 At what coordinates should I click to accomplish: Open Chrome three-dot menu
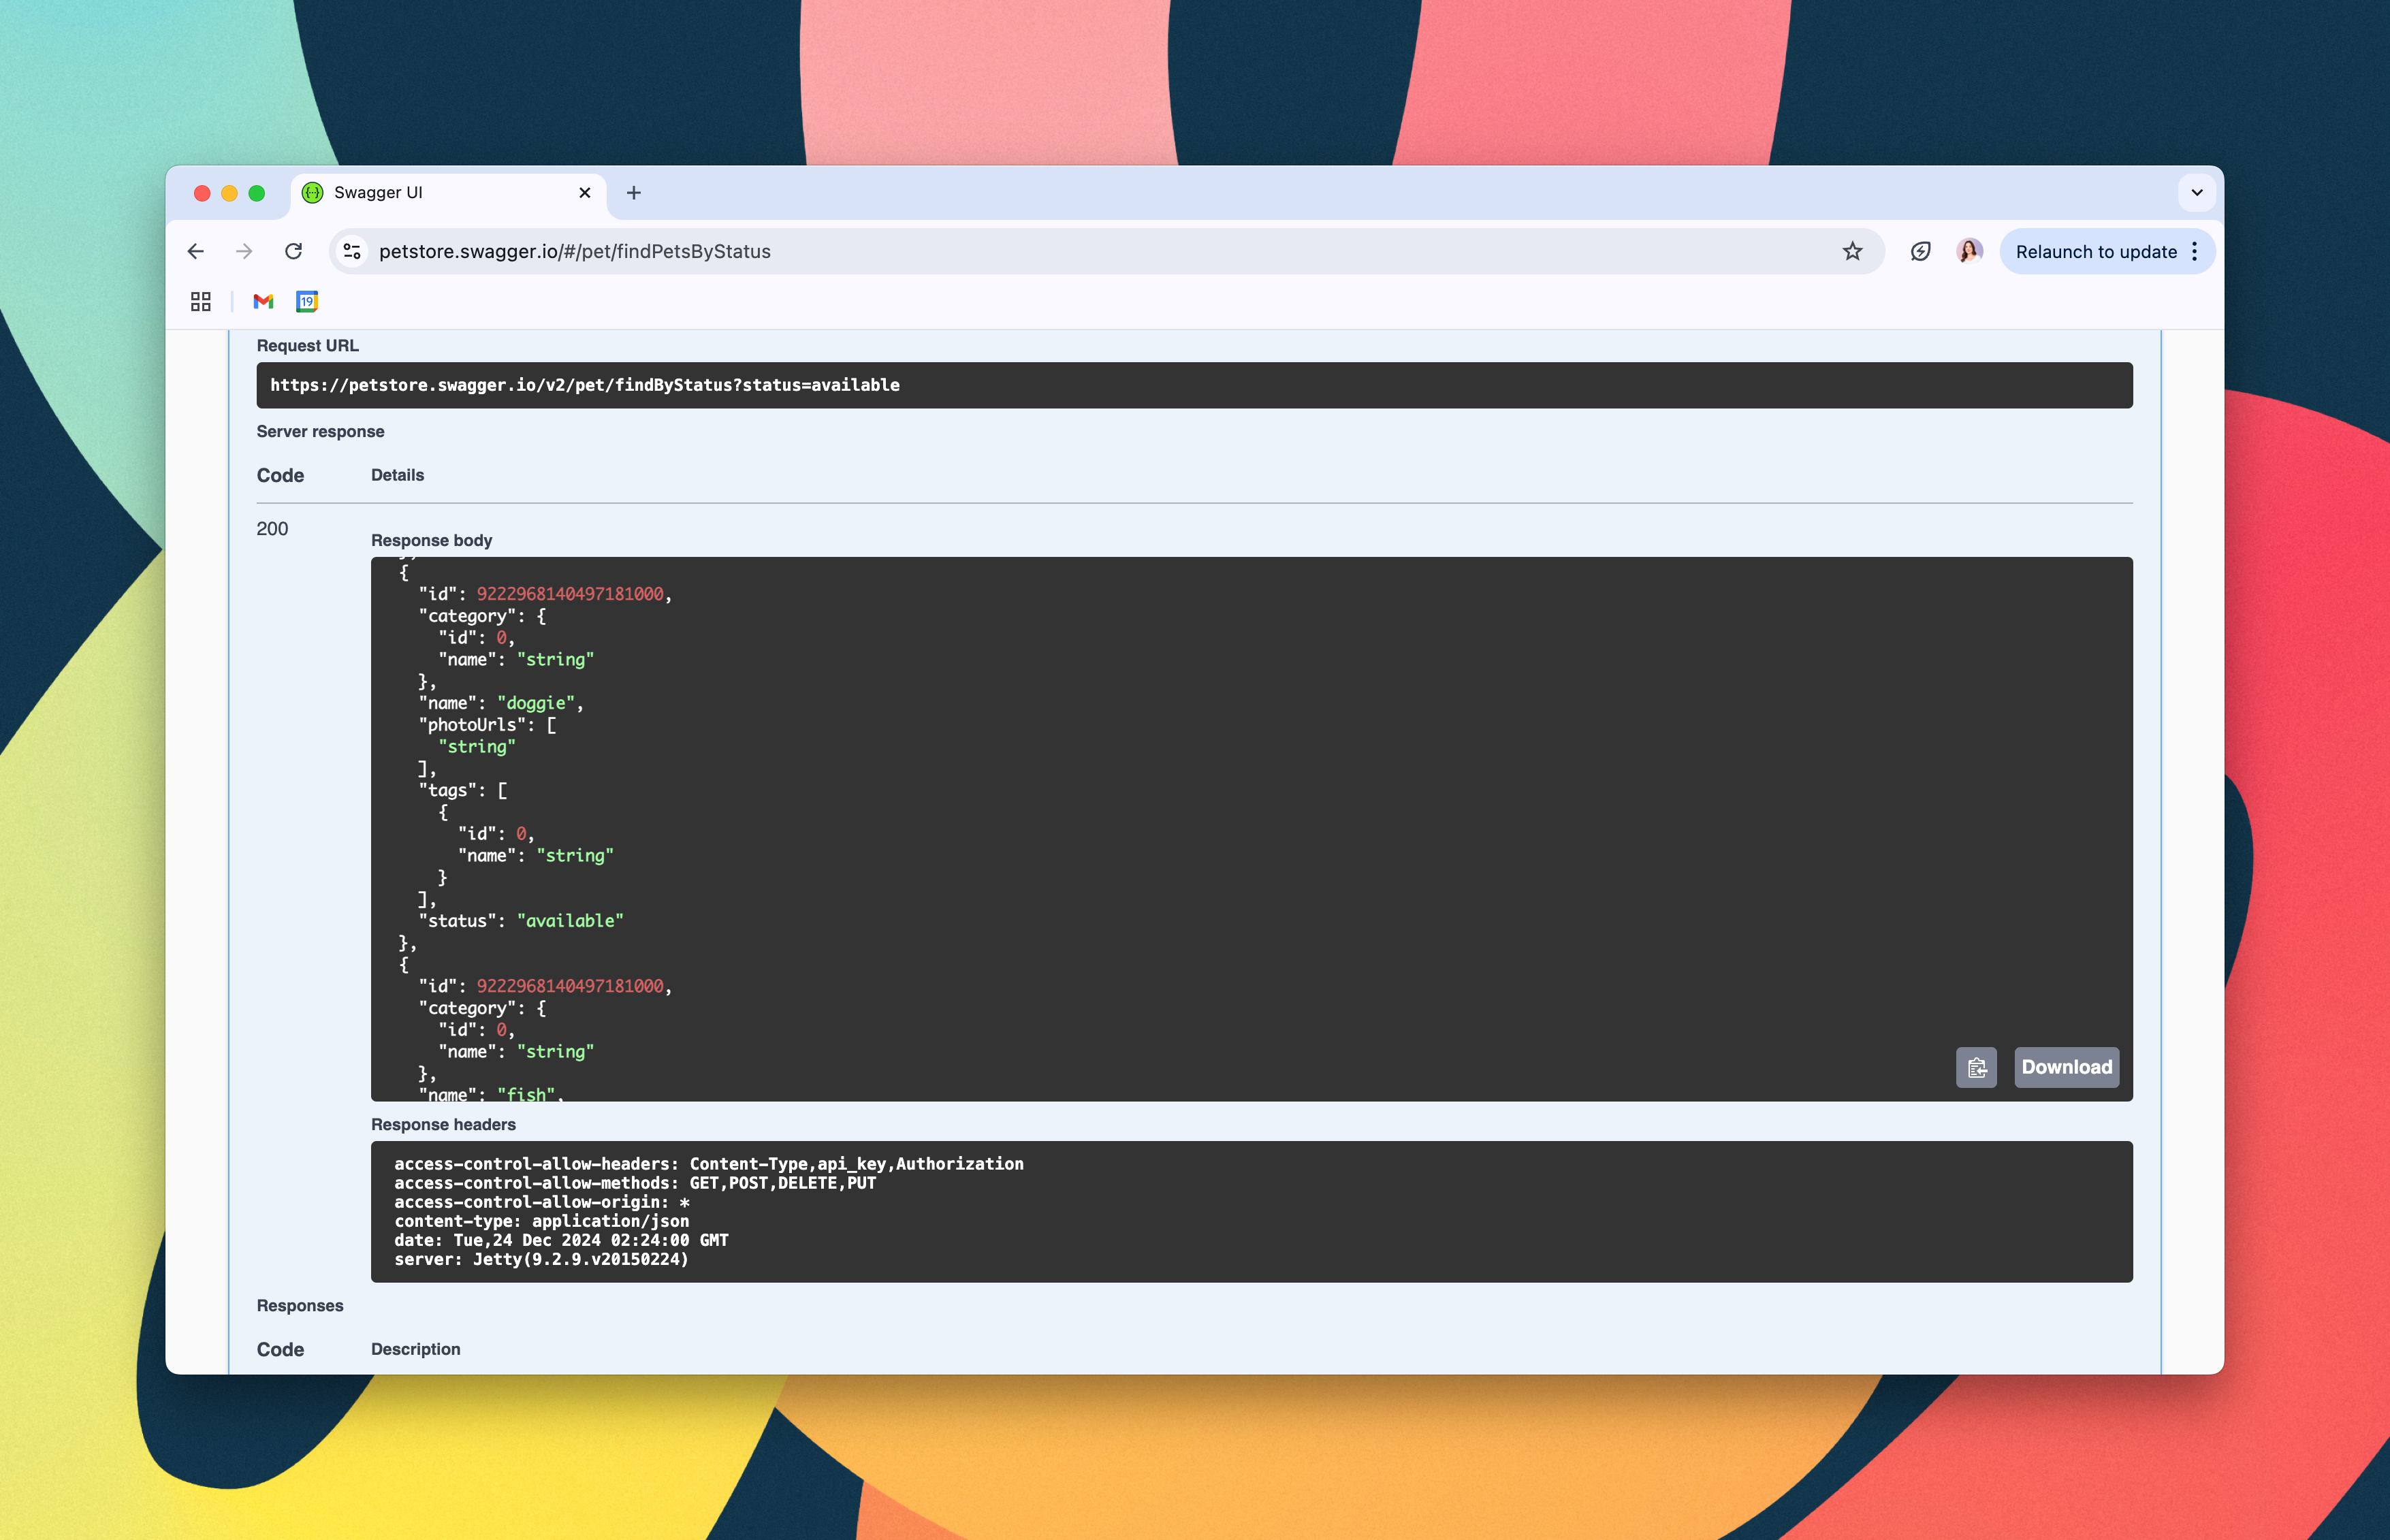pyautogui.click(x=2194, y=251)
